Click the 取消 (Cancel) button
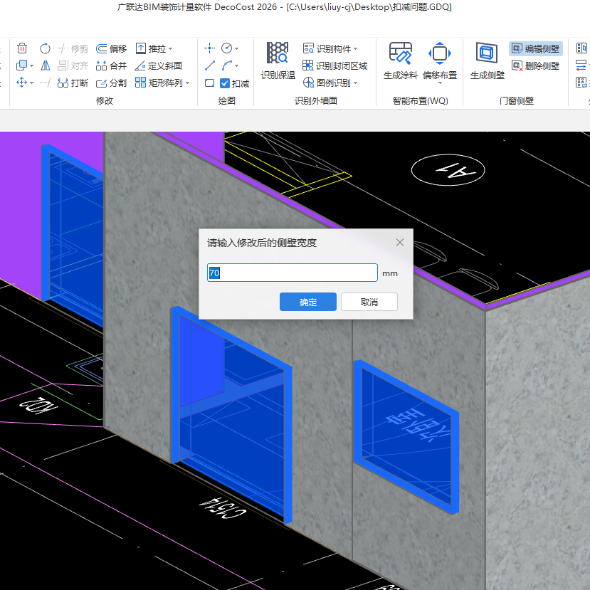 pos(369,302)
